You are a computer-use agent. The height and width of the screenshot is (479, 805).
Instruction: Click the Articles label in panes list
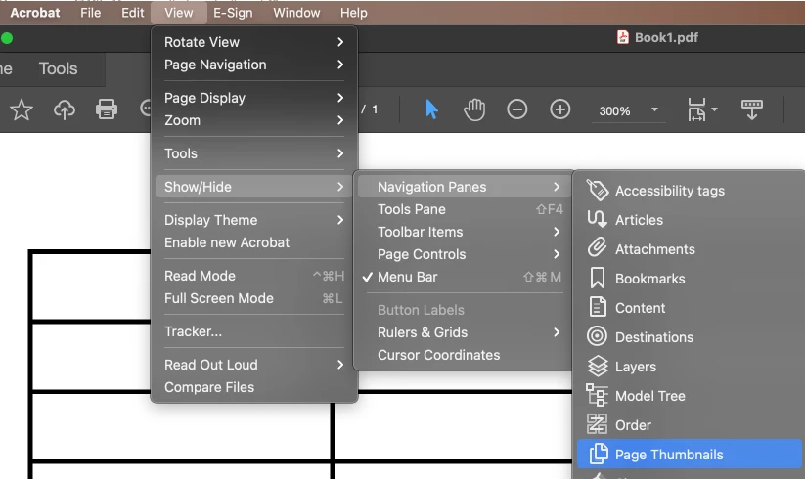click(x=639, y=220)
